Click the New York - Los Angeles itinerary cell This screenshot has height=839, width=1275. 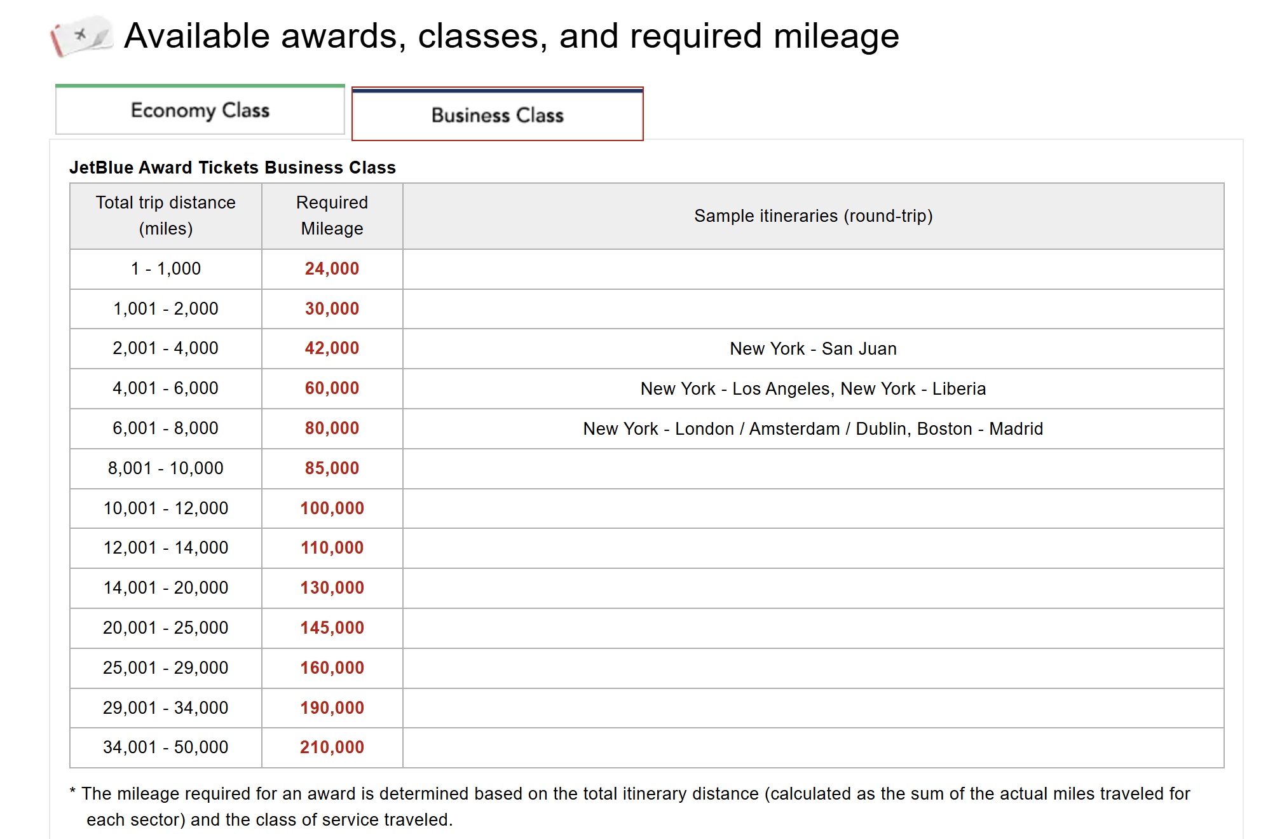813,389
